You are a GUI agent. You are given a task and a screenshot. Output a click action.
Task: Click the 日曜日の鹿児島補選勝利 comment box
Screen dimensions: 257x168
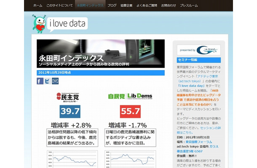click(x=130, y=138)
